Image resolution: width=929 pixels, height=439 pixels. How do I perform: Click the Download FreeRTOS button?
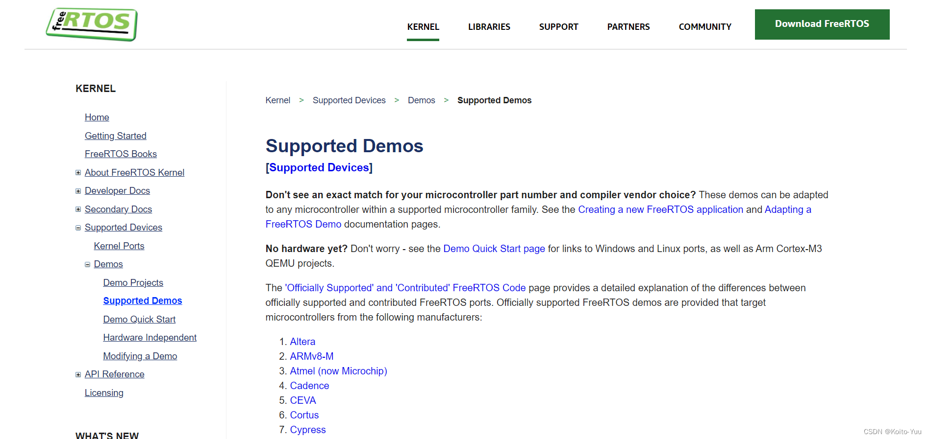(x=822, y=24)
